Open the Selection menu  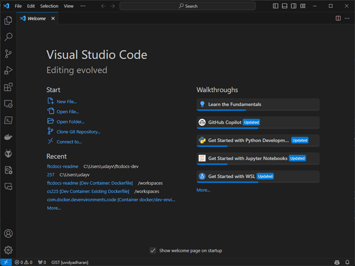(x=49, y=6)
